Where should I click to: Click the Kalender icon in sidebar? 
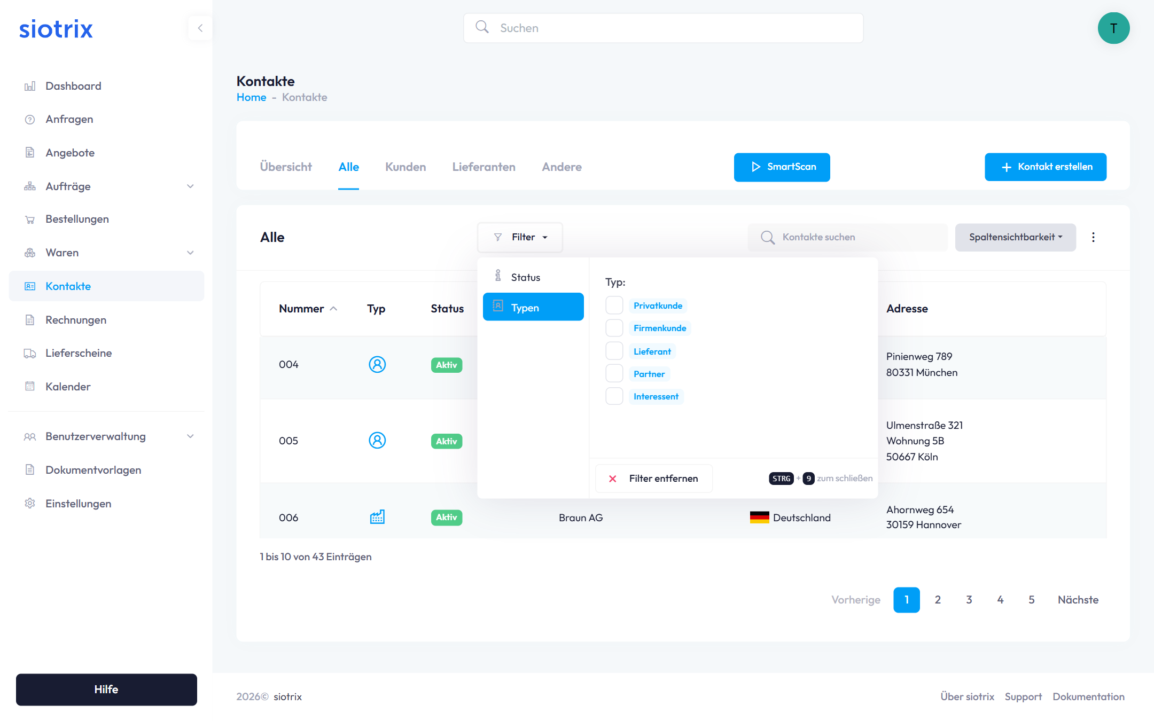tap(30, 387)
